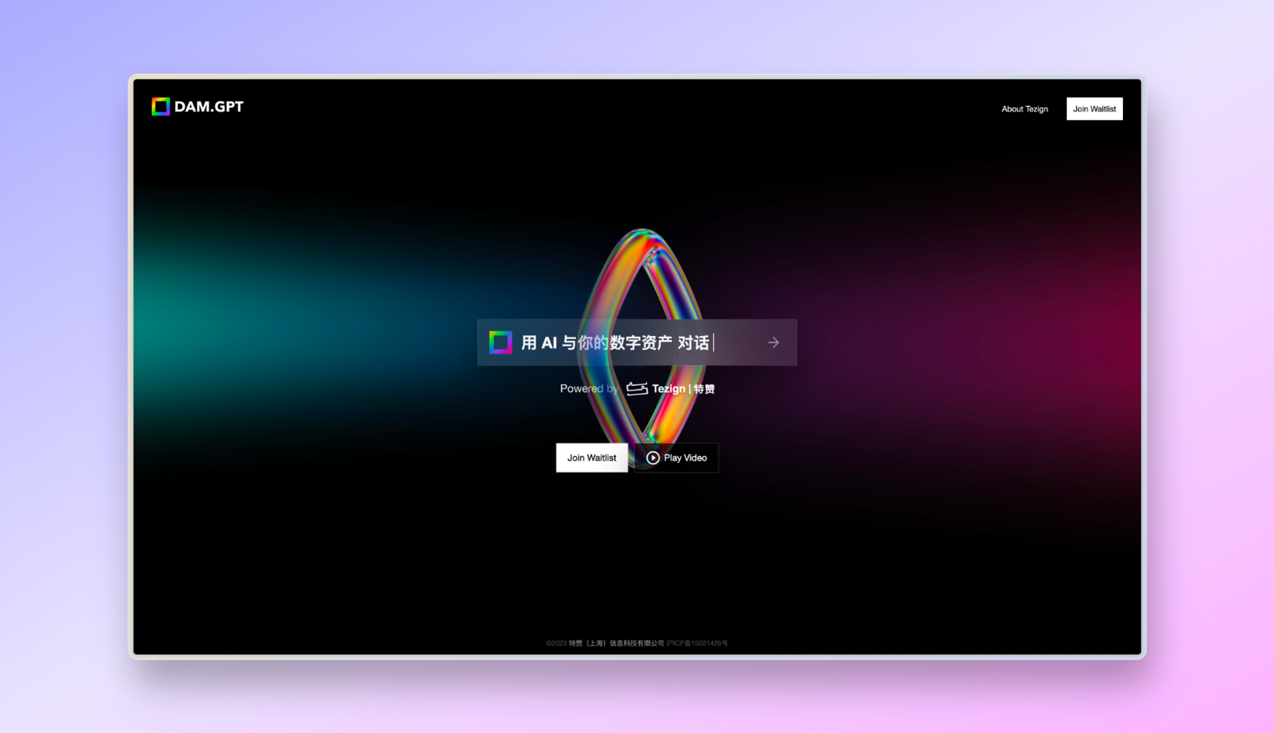
Task: Open the ICP registration number link in footer
Action: tap(697, 643)
